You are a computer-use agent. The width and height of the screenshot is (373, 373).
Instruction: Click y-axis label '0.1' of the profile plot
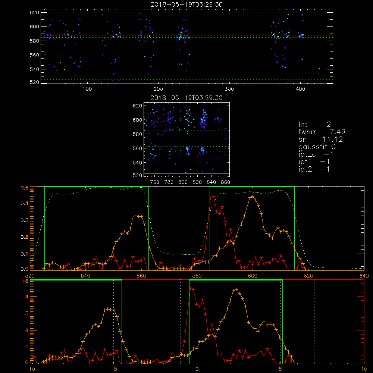tap(25, 254)
